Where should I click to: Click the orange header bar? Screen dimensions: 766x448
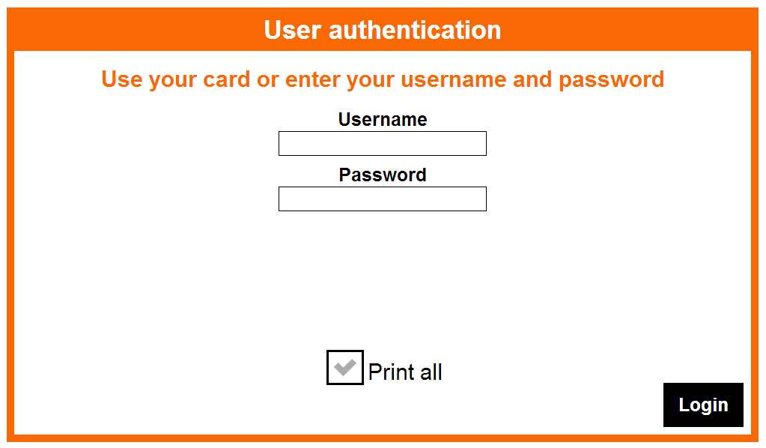(x=383, y=29)
